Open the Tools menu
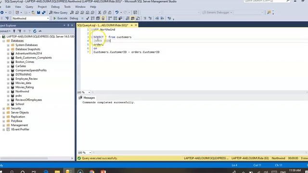This screenshot has height=173, width=308. point(67,7)
